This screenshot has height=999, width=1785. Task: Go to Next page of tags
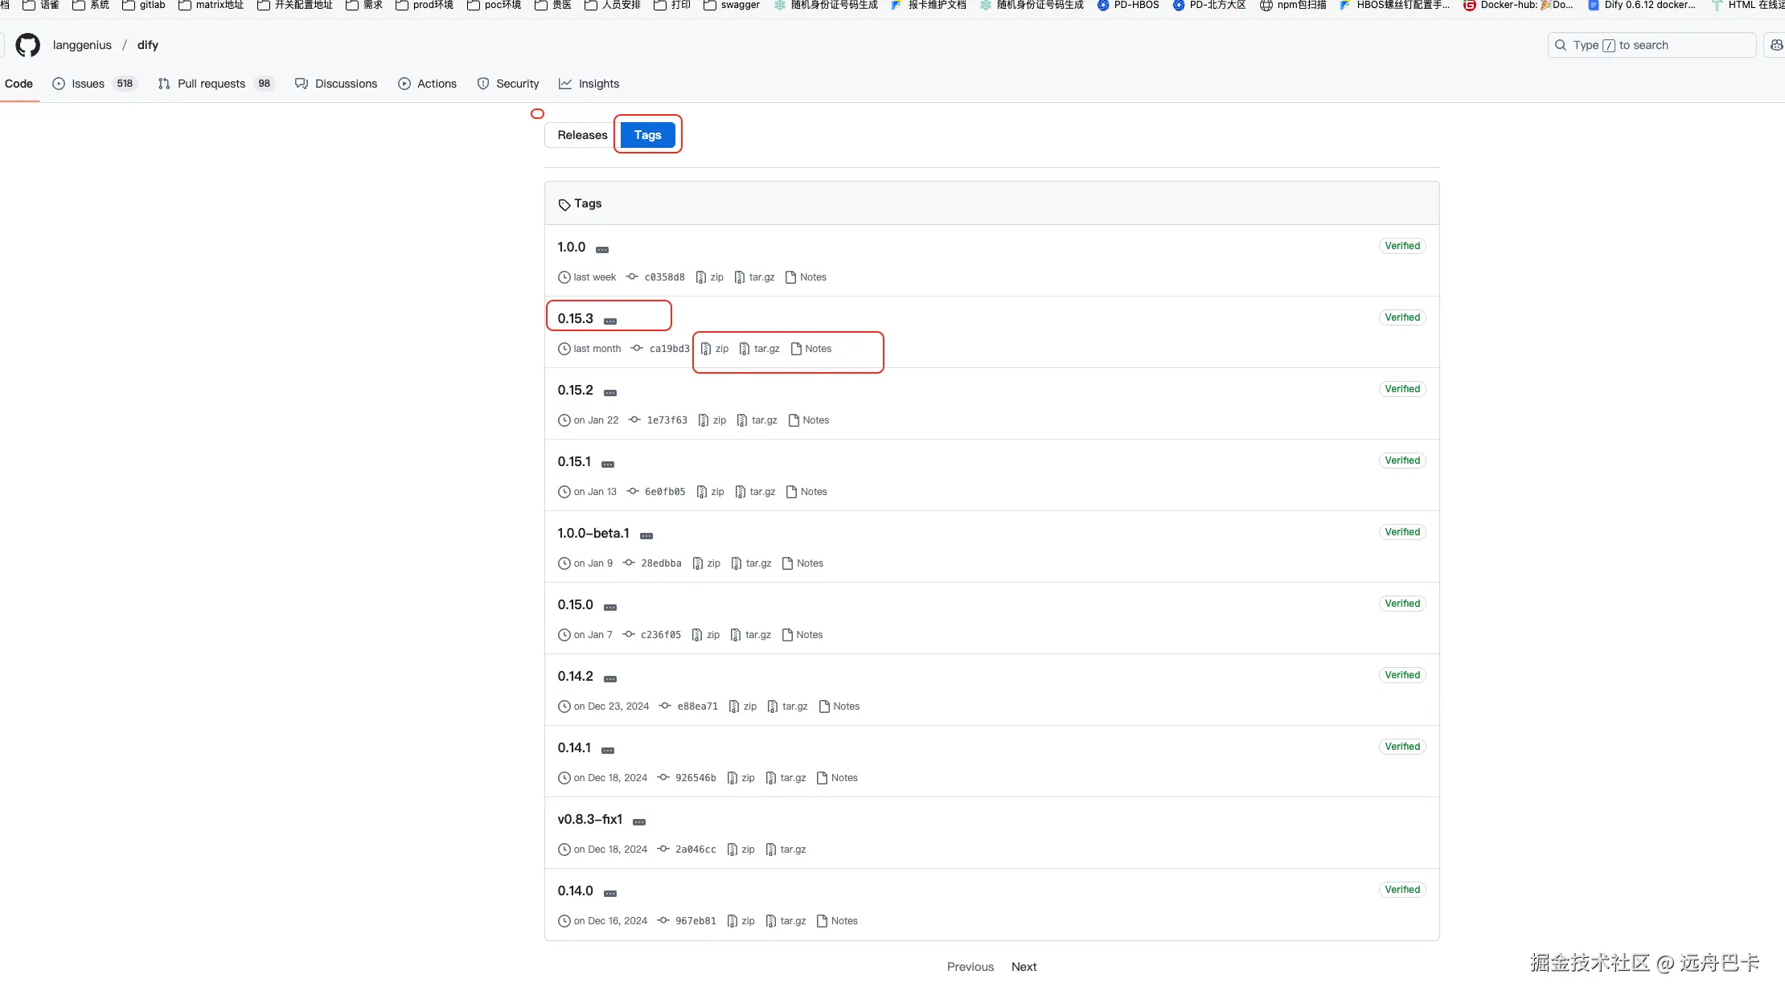pyautogui.click(x=1024, y=967)
